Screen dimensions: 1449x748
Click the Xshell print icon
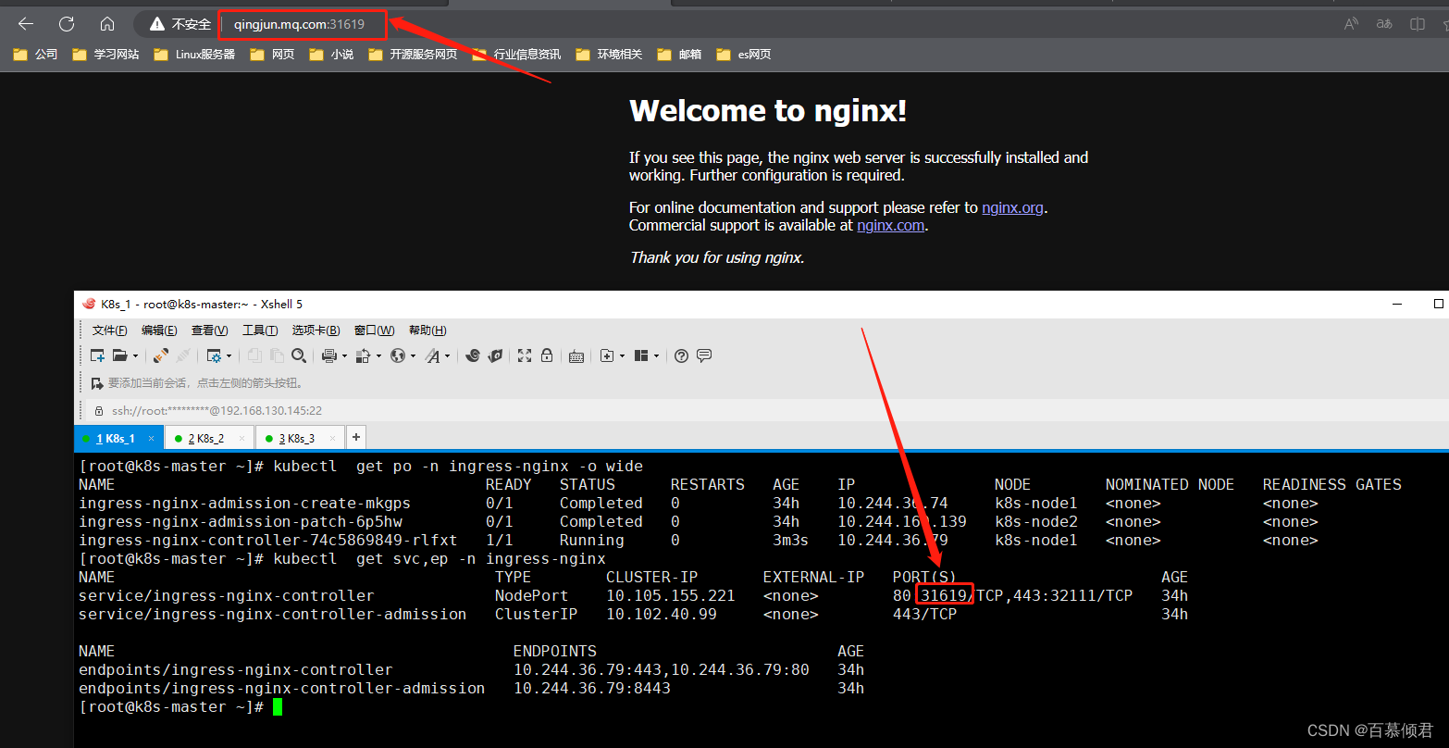pos(328,355)
